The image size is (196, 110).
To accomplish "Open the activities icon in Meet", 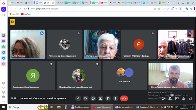I will (x=184, y=98).
